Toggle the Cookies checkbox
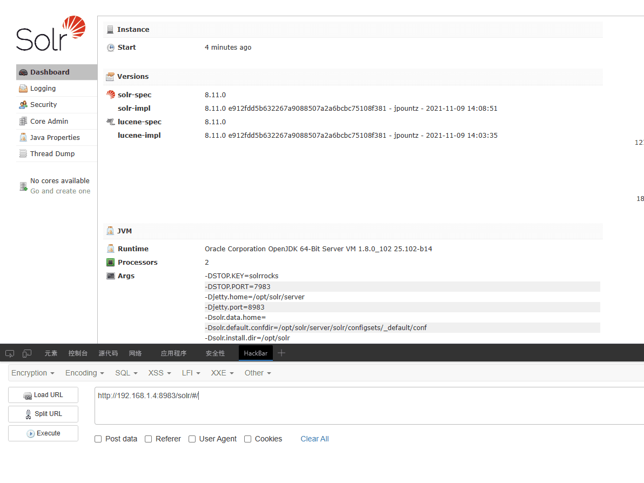The width and height of the screenshot is (644, 483). coord(247,439)
